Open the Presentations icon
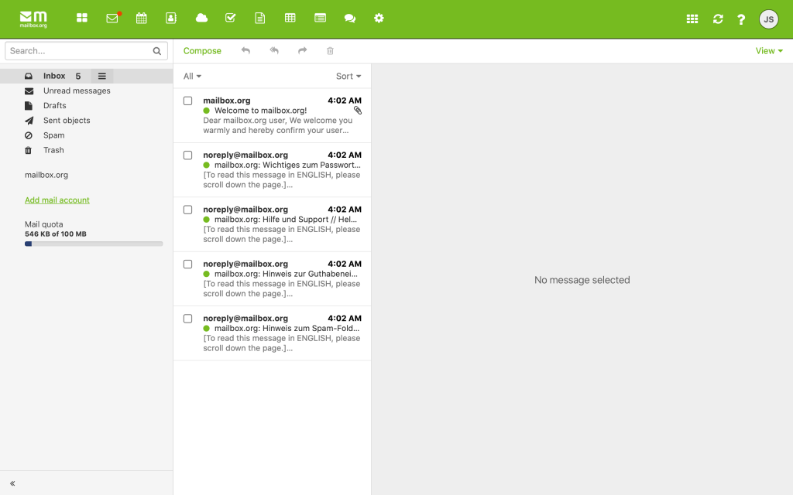This screenshot has width=793, height=495. pyautogui.click(x=320, y=19)
